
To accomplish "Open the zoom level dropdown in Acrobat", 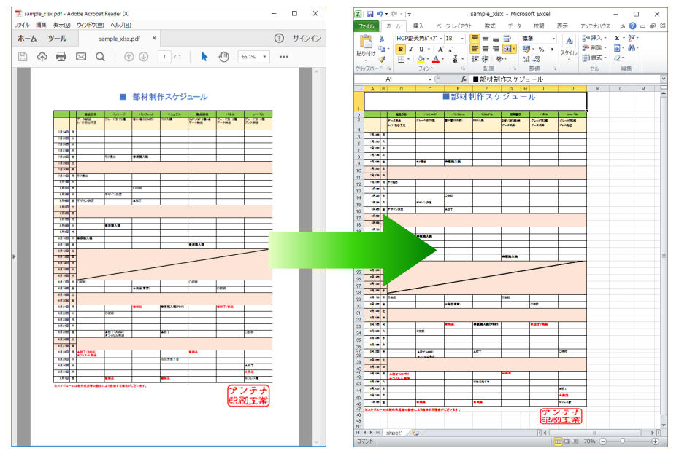I will [264, 57].
